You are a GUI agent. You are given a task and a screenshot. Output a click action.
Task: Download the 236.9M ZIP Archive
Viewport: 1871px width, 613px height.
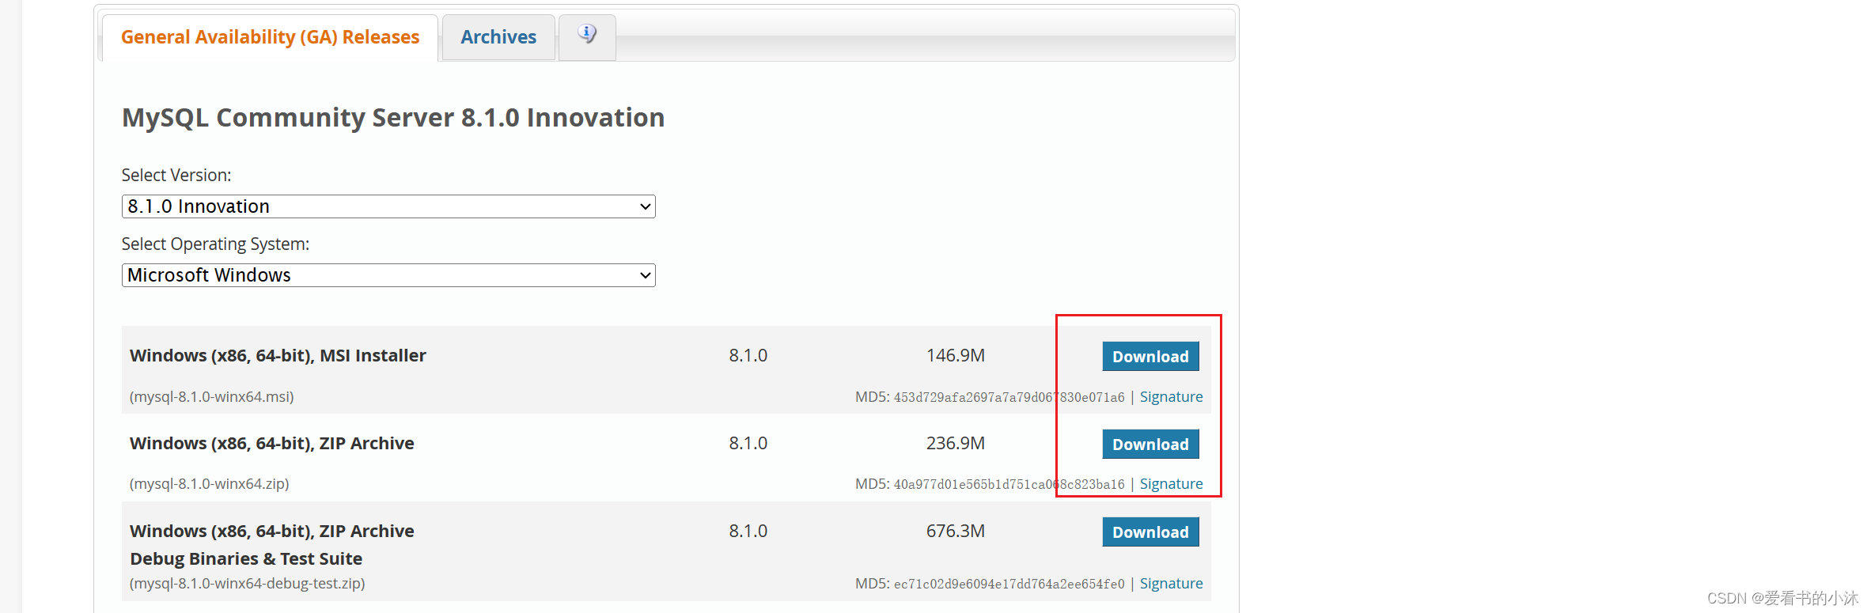(x=1150, y=444)
